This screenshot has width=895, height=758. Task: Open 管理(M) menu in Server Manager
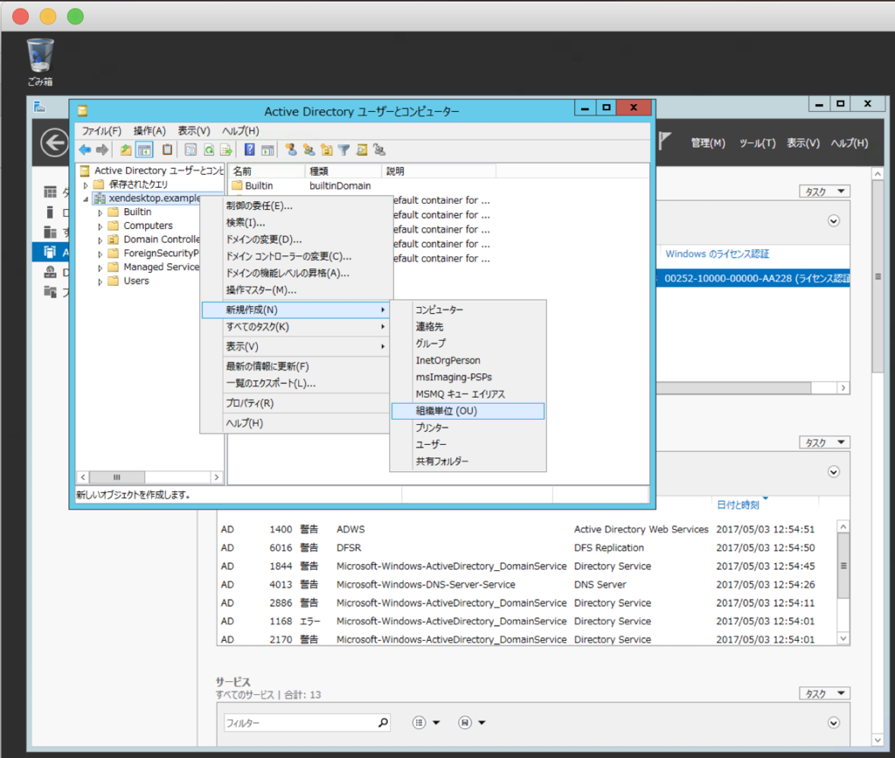pyautogui.click(x=708, y=143)
